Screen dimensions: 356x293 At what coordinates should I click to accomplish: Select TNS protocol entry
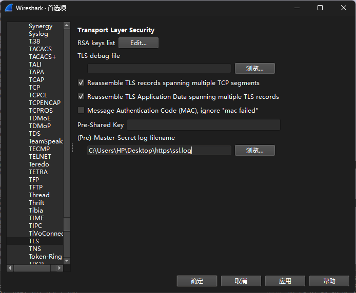(35, 249)
